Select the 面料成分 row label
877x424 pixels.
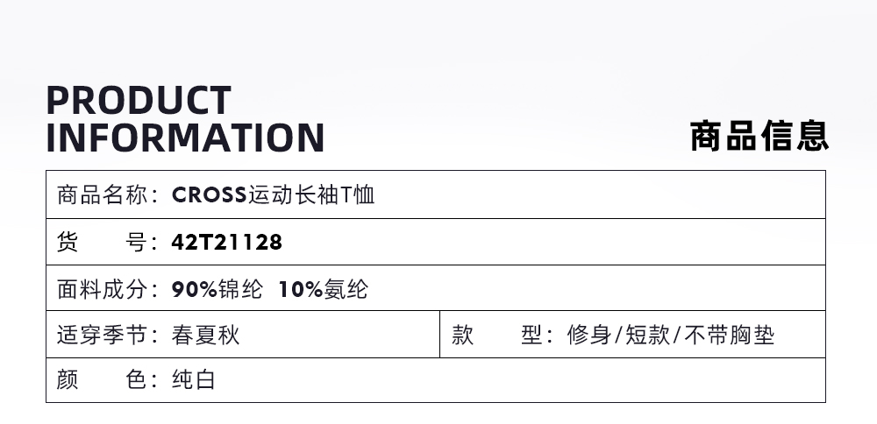[x=103, y=289]
